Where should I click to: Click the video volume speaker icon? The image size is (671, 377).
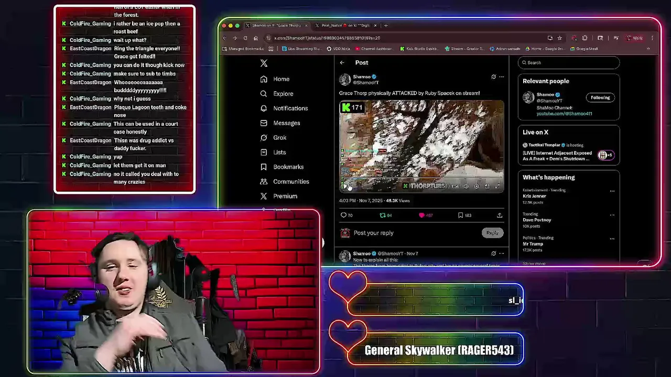click(466, 186)
